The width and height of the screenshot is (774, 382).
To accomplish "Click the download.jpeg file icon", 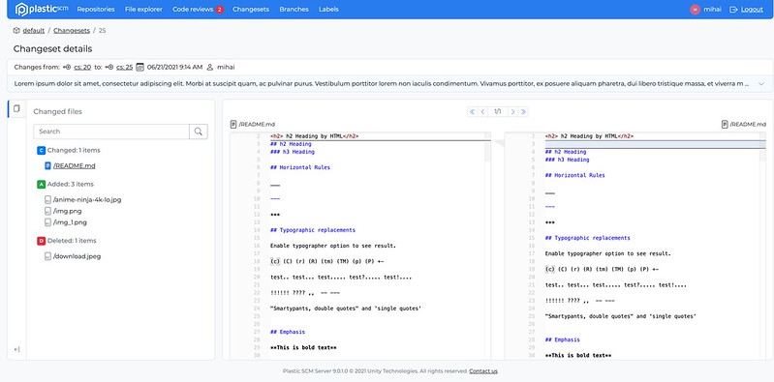I will (47, 256).
